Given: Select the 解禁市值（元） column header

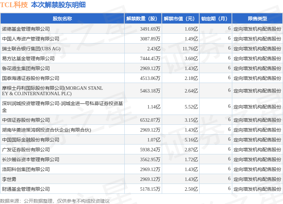Looking at the screenshot, I should 180,19.
